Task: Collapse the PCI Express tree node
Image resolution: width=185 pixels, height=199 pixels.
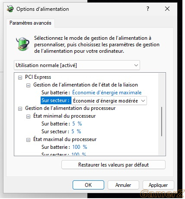Action: (20, 78)
